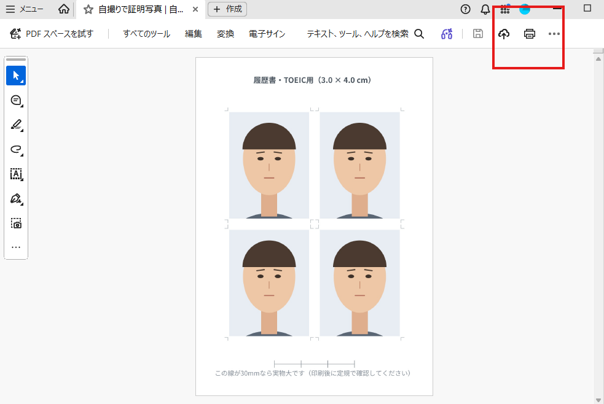Viewport: 604px width, 404px height.
Task: Click the search field for tools and help
Action: [358, 34]
